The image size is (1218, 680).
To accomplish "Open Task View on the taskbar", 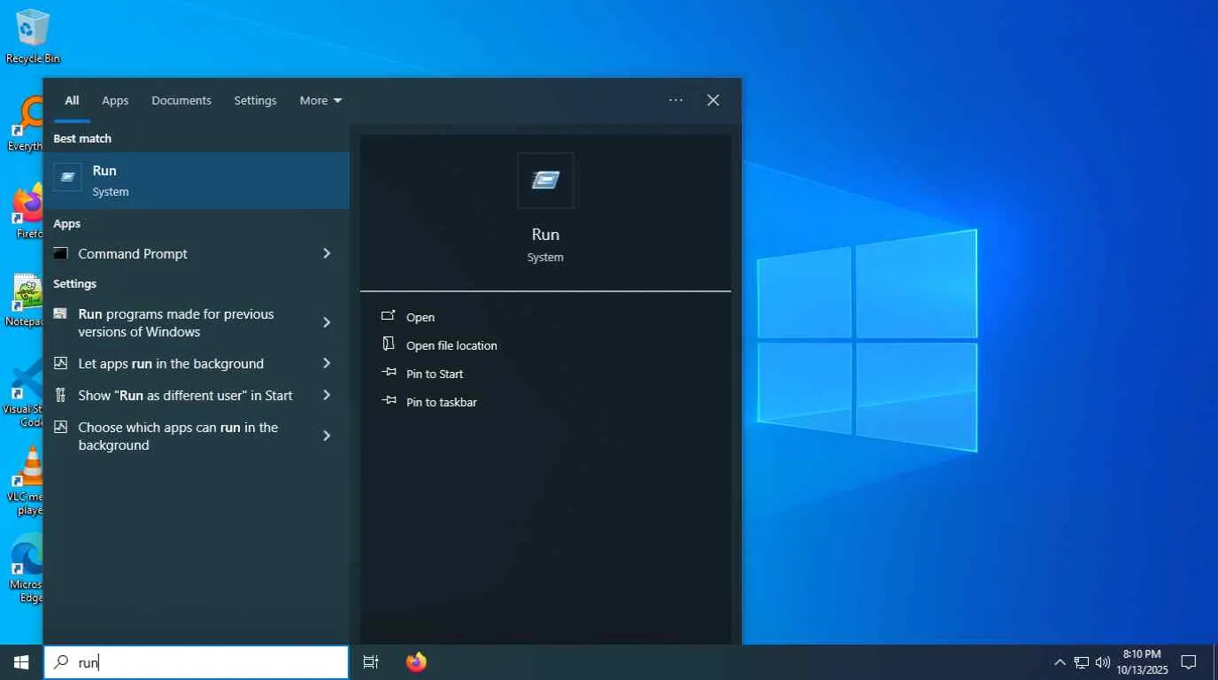I will 371,661.
